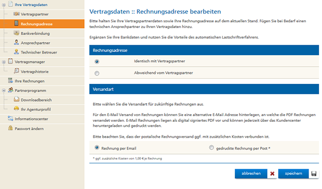
Task: Open Ihre Rechnungen section
Action: 30,81
